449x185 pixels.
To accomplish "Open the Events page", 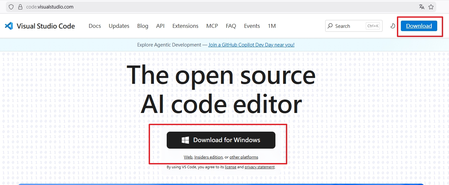I will (252, 26).
